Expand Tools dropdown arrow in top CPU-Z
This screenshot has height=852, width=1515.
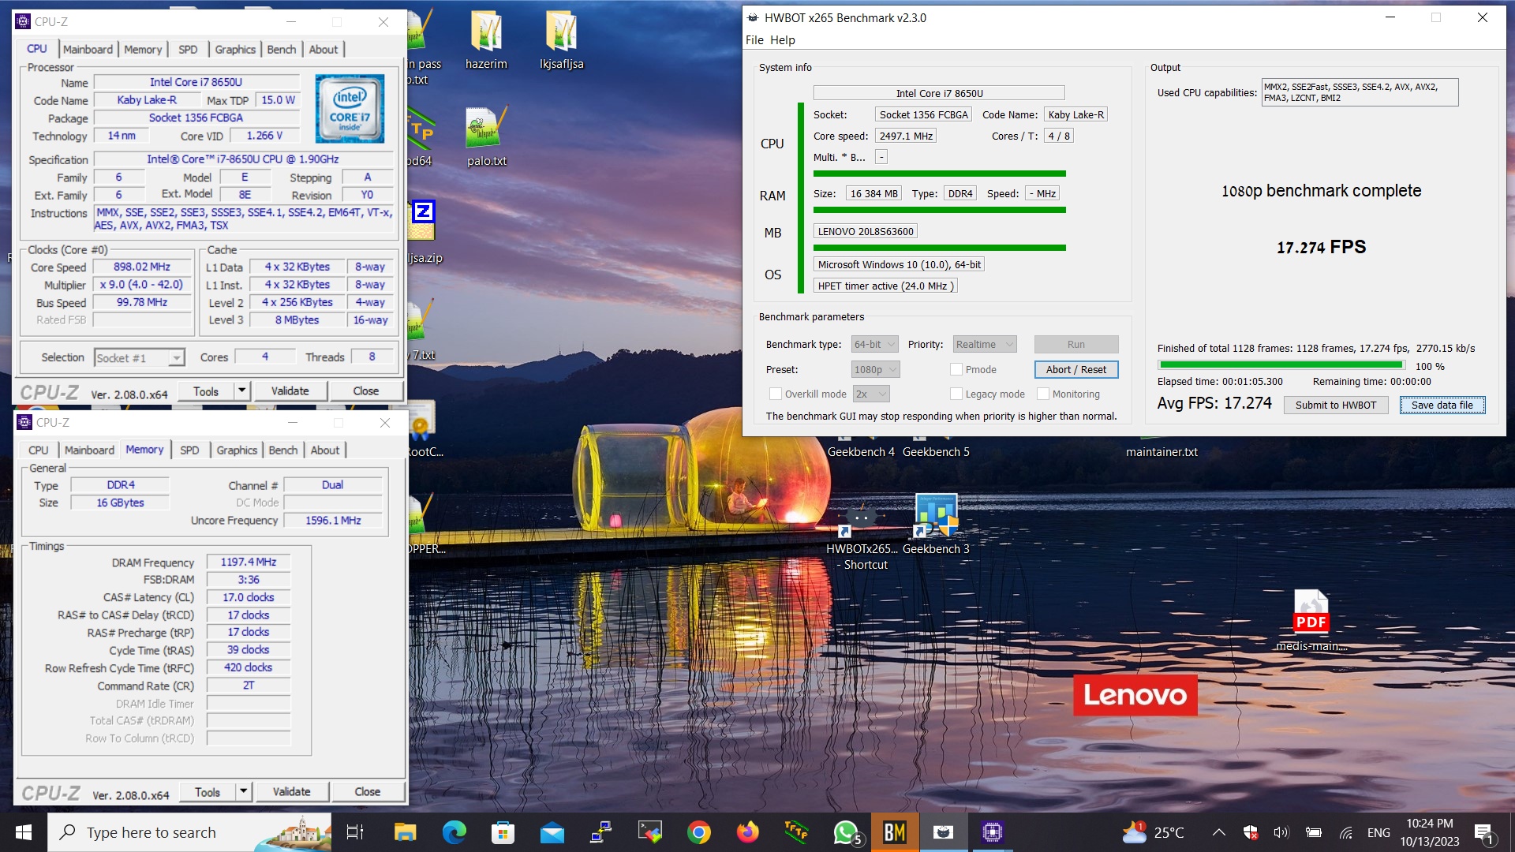(x=241, y=390)
